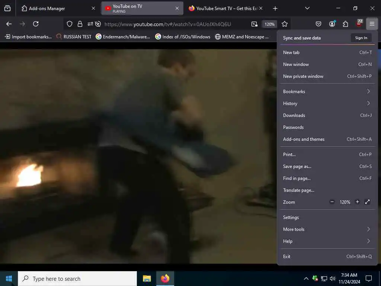This screenshot has width=381, height=286.
Task: Open the tracking protection shield icon
Action: (x=70, y=24)
